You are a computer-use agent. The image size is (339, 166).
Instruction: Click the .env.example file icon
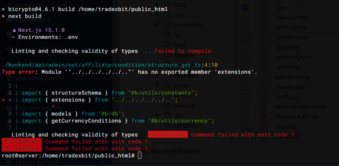pyautogui.click(x=263, y=17)
